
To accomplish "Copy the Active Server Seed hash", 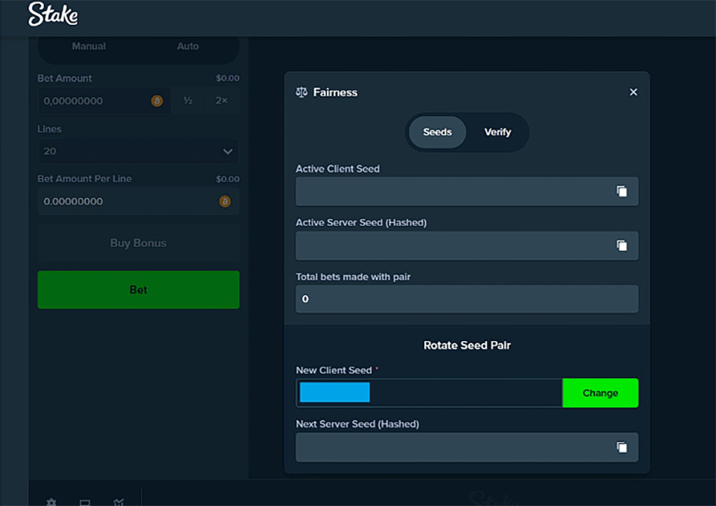I will pyautogui.click(x=622, y=245).
